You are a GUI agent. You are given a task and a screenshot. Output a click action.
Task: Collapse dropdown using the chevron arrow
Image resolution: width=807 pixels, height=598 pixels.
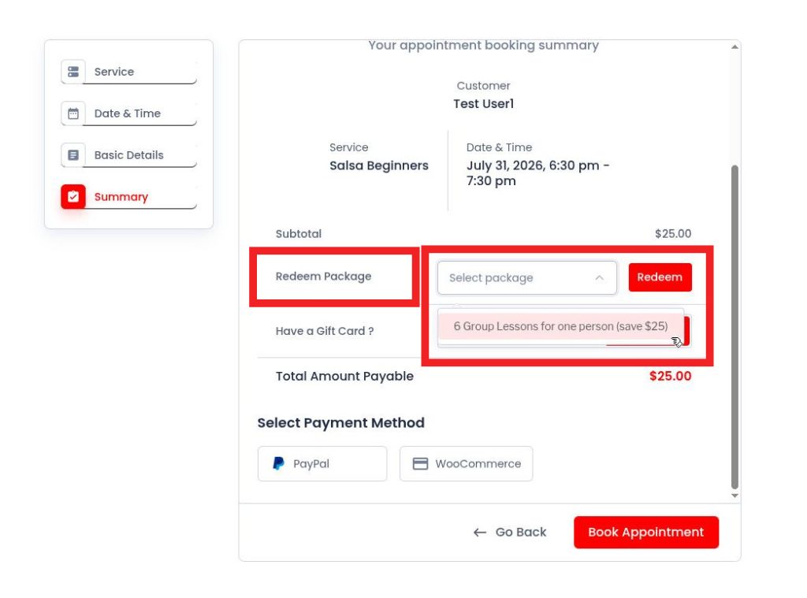599,278
